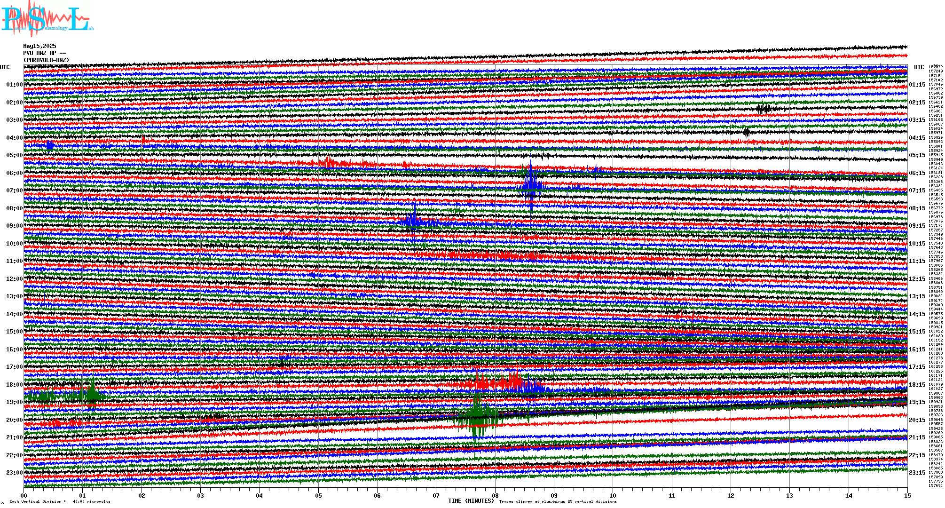
Task: Click the '02:00' hour label on left
Action: point(15,103)
